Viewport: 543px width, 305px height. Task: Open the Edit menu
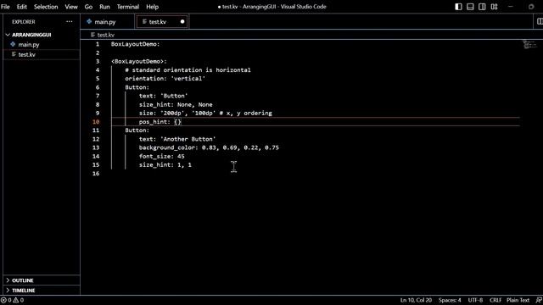21,7
